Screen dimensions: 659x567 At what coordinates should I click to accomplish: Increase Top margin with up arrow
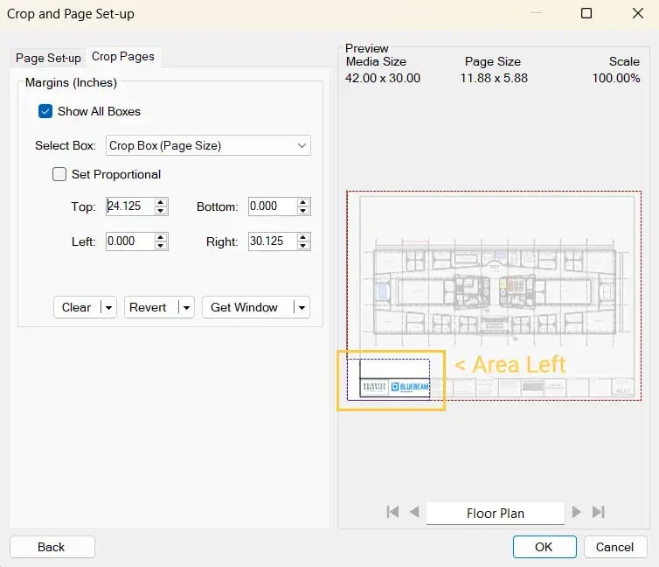(161, 202)
